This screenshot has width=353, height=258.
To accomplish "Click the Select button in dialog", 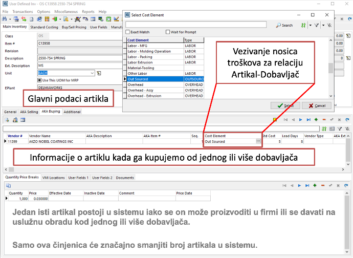I will click(285, 105).
